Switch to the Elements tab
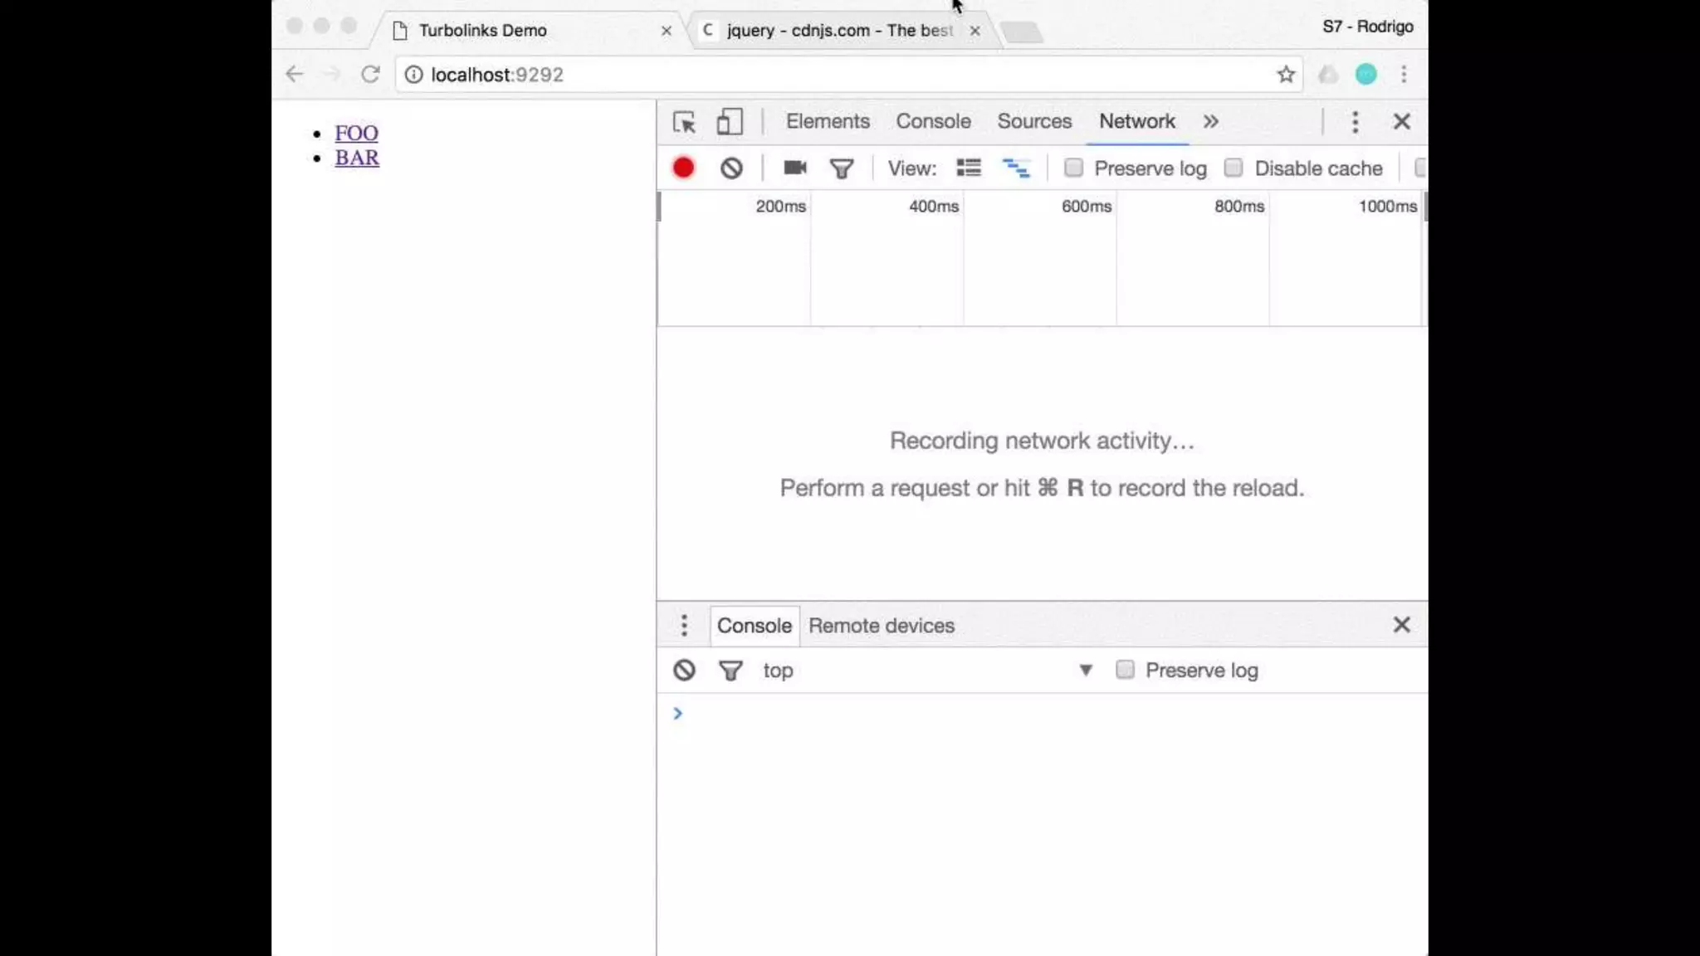 coord(828,121)
